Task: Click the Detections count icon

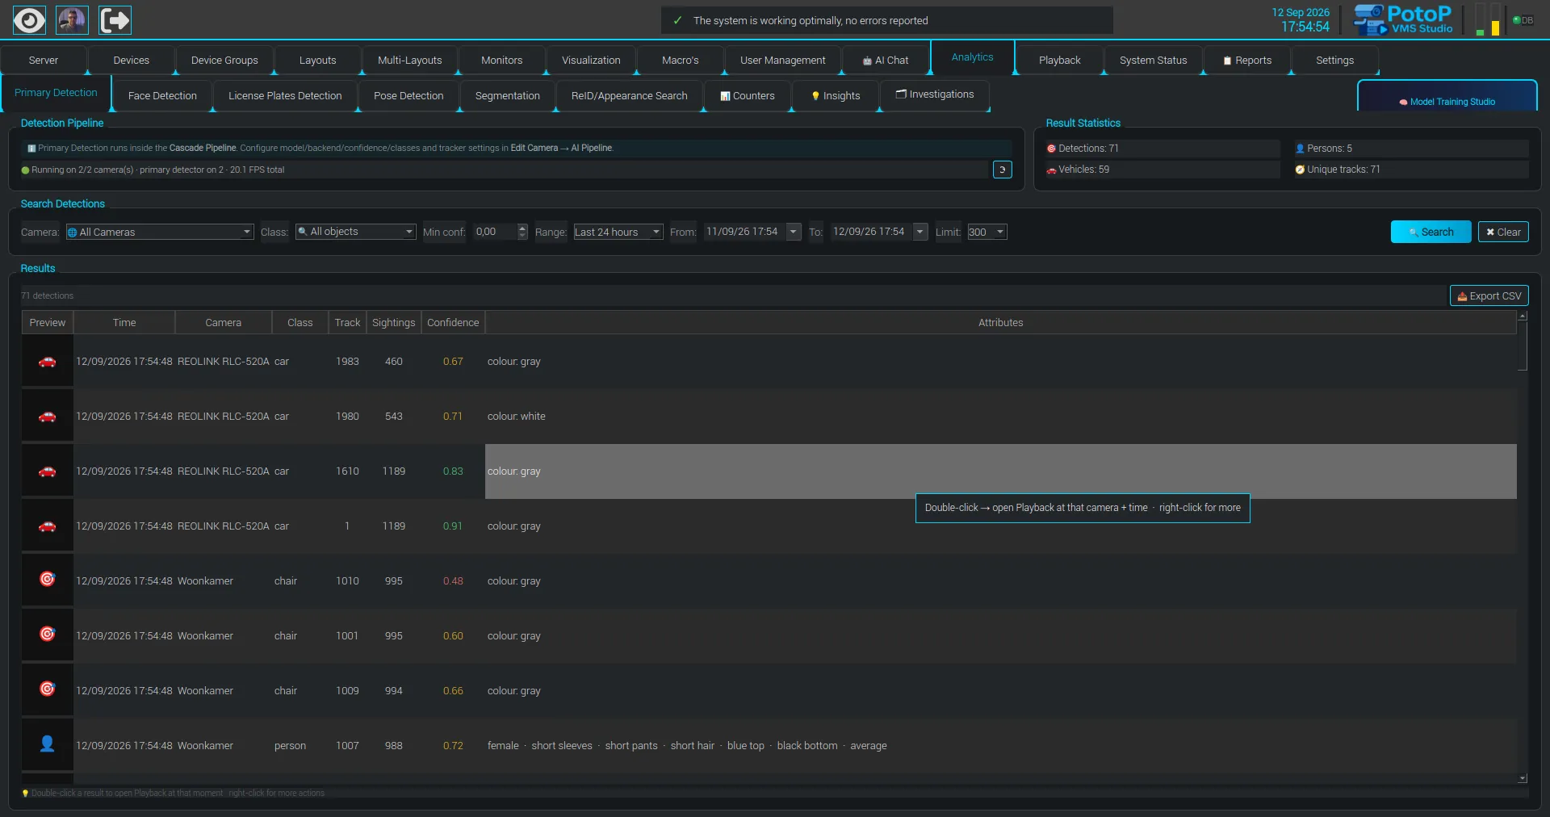Action: tap(1051, 149)
